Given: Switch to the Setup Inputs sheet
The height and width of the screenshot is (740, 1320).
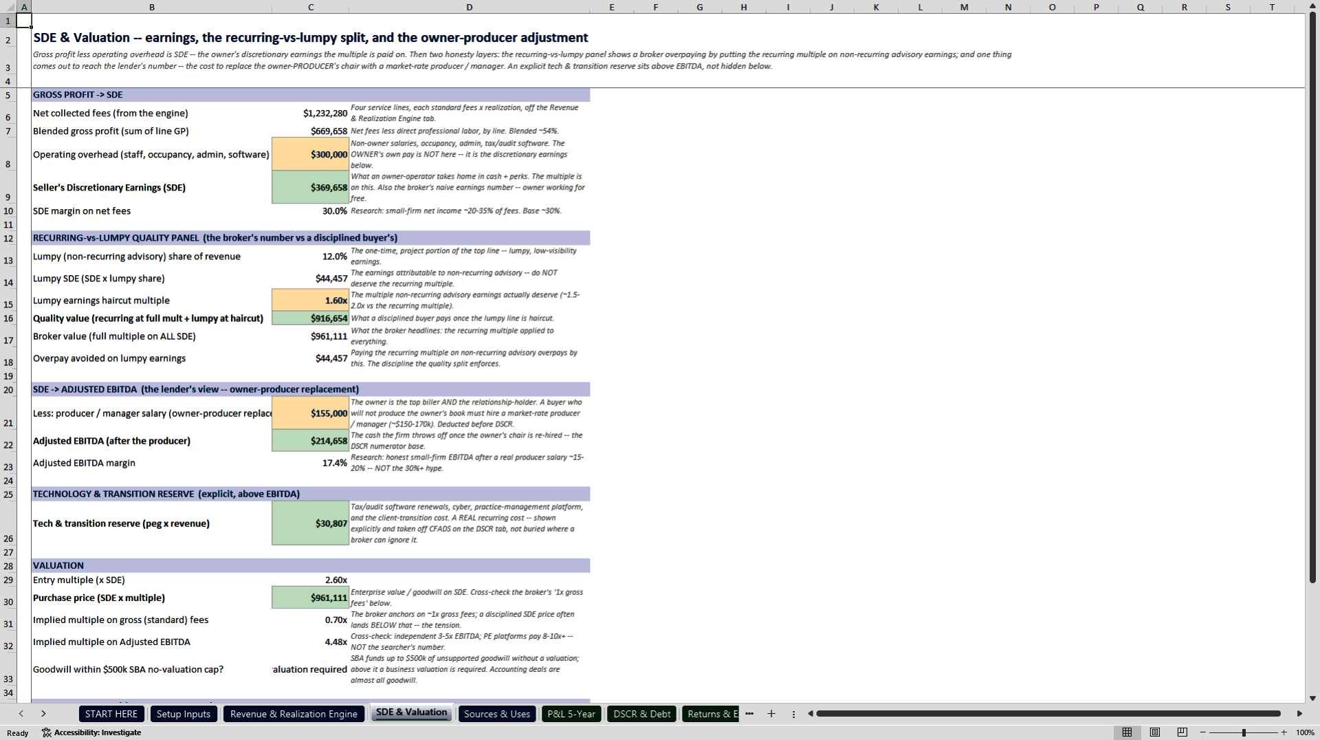Looking at the screenshot, I should pyautogui.click(x=184, y=714).
